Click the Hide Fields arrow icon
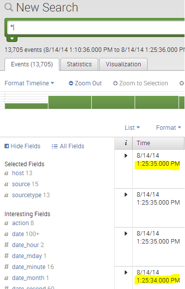The height and width of the screenshot is (289, 185). click(x=6, y=146)
